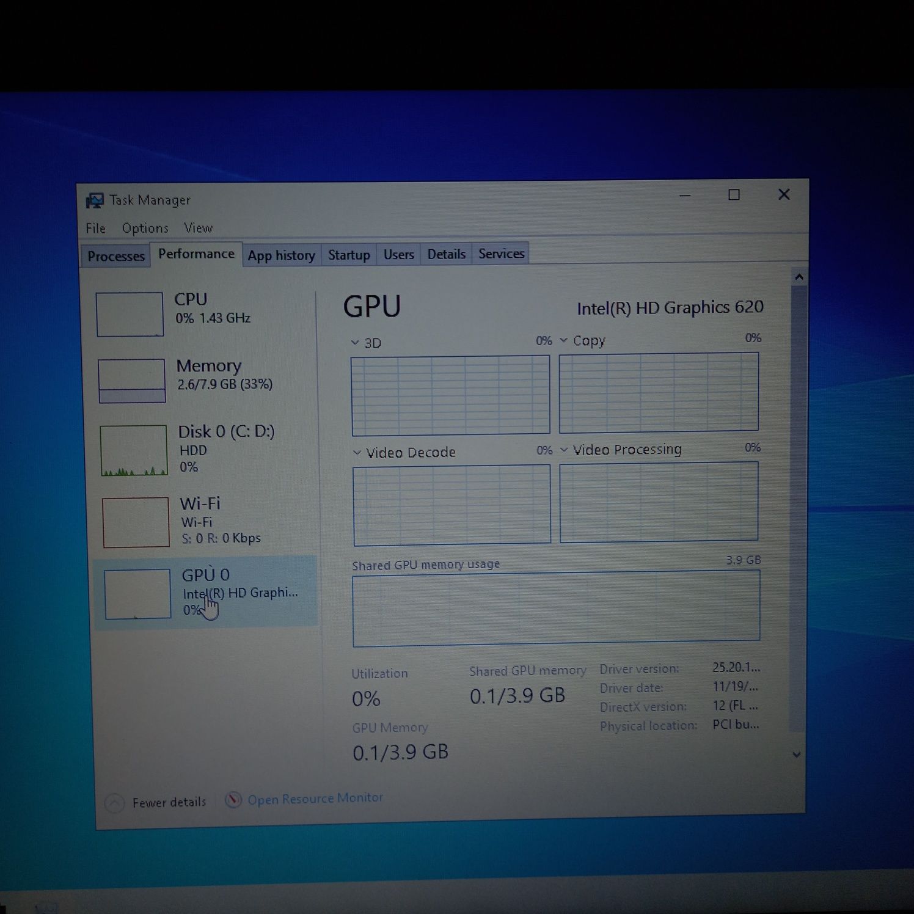Click the large GPU heading
The width and height of the screenshot is (914, 914).
[372, 306]
